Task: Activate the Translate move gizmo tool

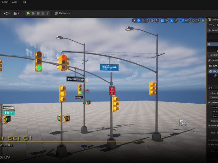Action: click(139, 20)
